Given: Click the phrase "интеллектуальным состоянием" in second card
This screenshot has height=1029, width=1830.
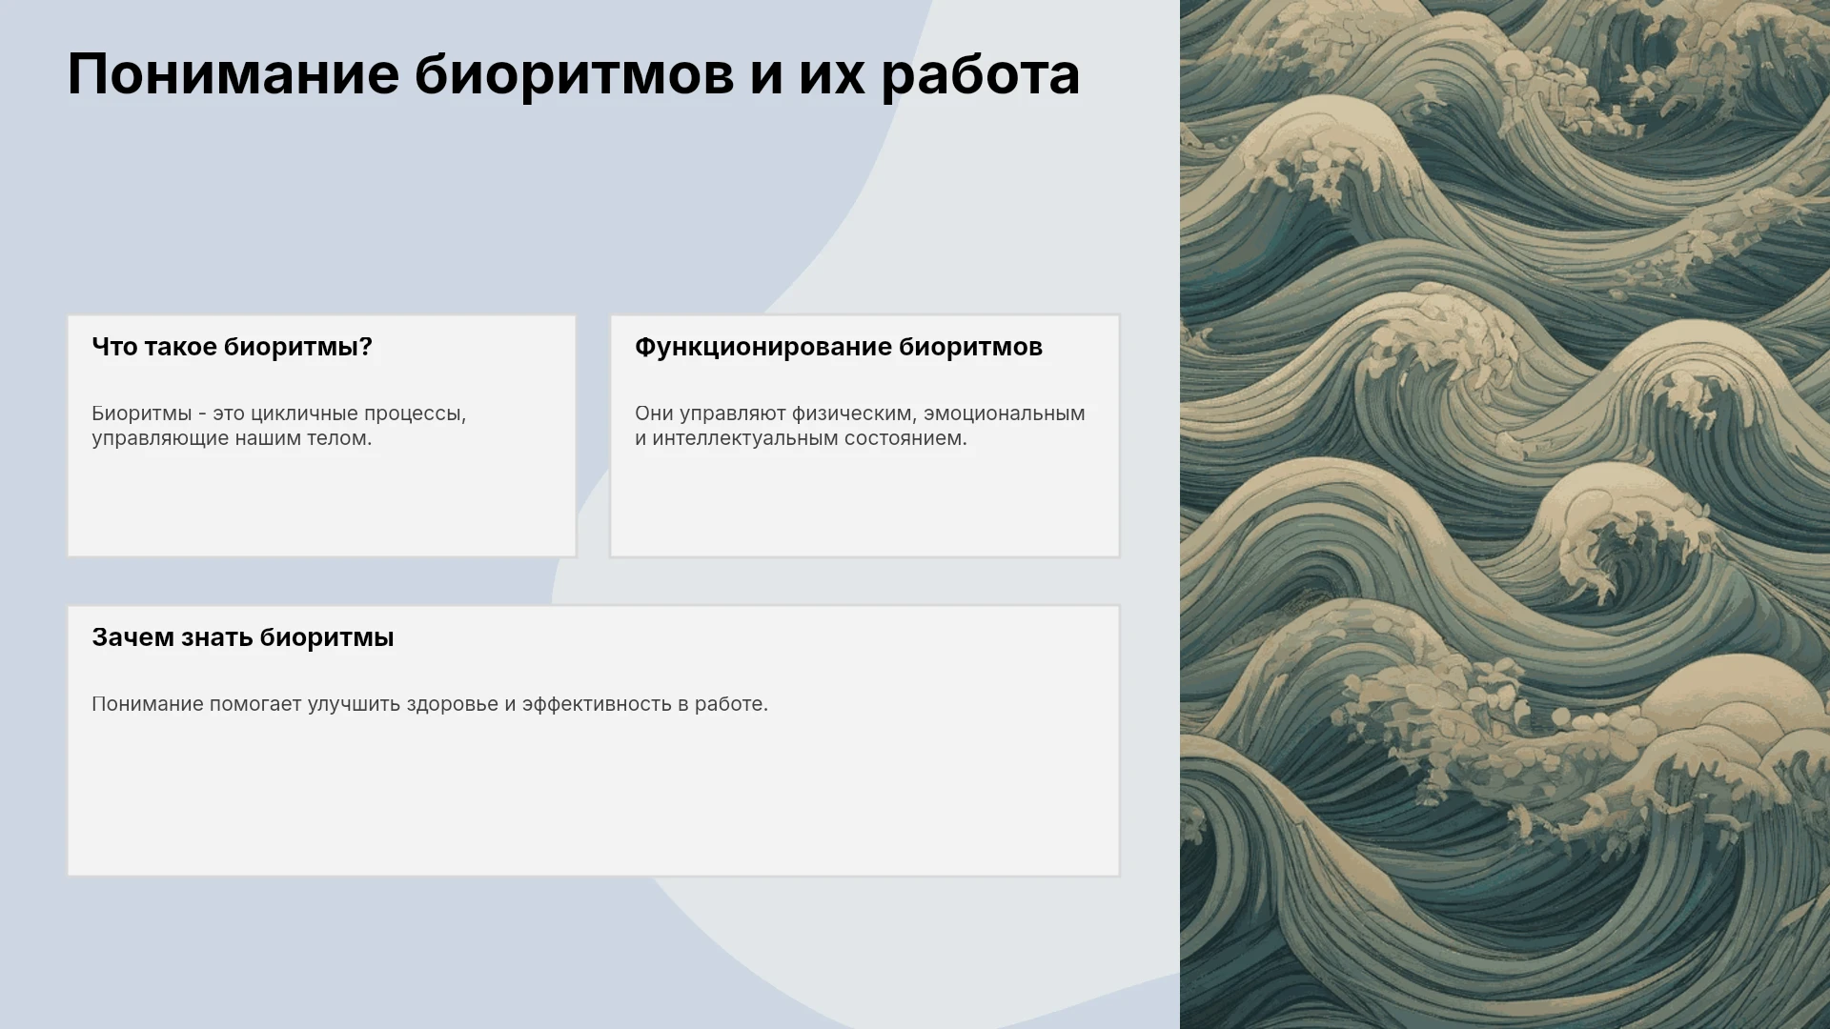Looking at the screenshot, I should [809, 438].
